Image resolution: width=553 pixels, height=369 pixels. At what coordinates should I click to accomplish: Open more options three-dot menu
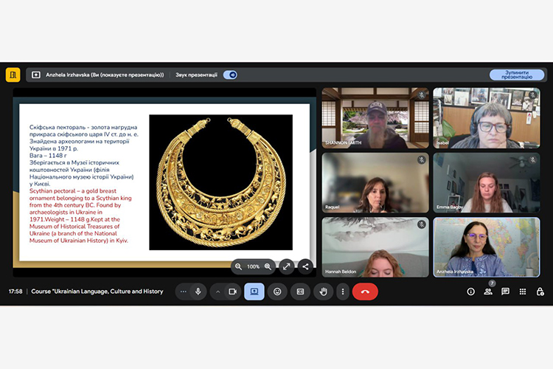click(342, 292)
